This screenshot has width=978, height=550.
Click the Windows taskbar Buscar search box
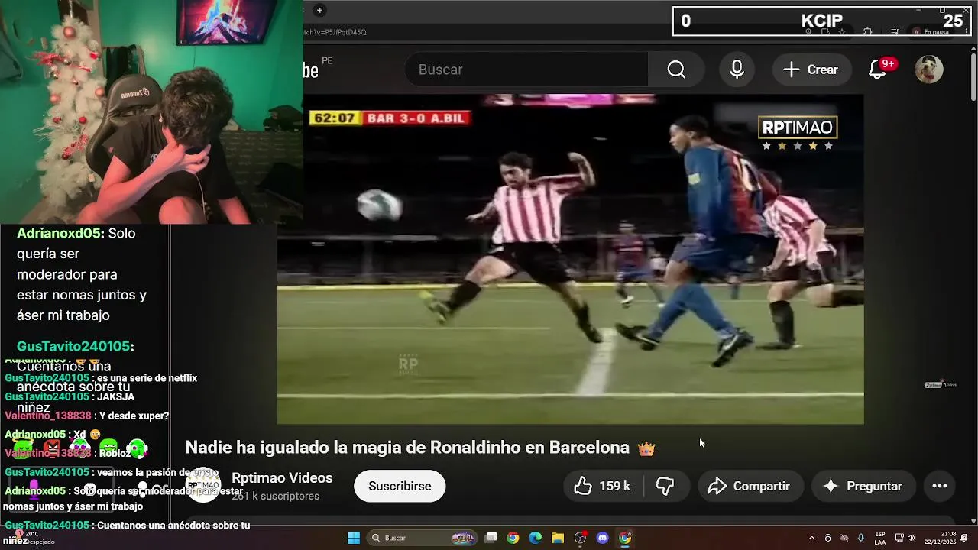coord(422,538)
